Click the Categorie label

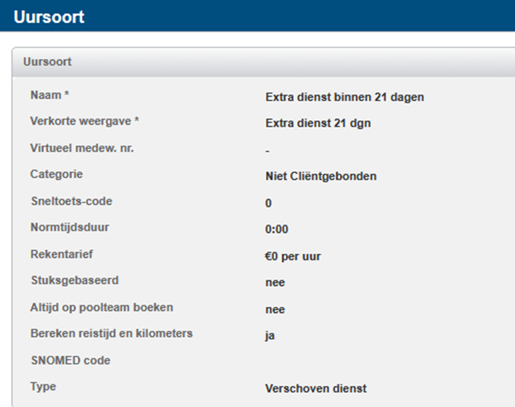click(x=56, y=175)
